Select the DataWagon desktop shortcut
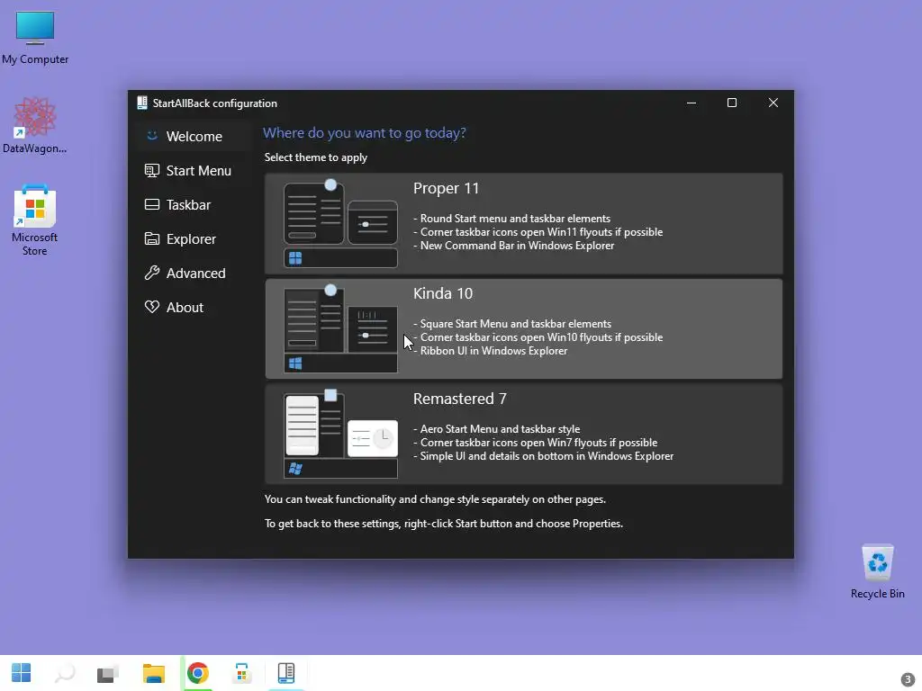 [35, 125]
